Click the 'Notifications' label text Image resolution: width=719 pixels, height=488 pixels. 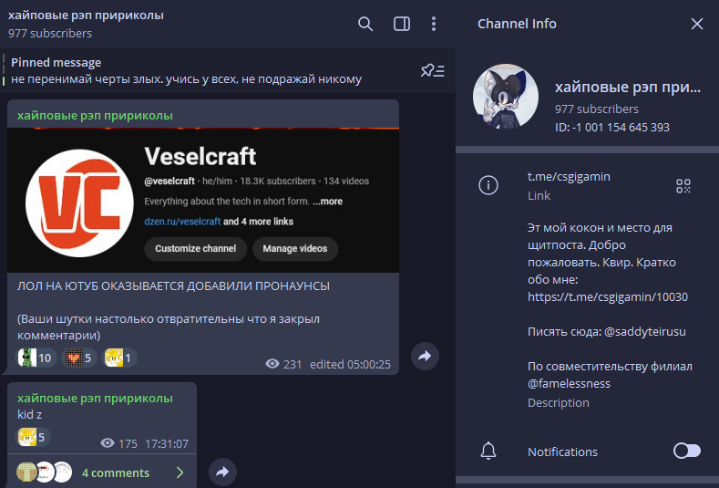click(x=562, y=452)
